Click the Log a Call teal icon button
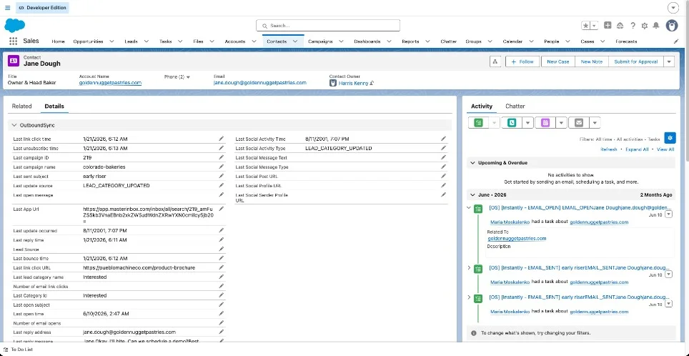The width and height of the screenshot is (689, 356). coord(512,123)
